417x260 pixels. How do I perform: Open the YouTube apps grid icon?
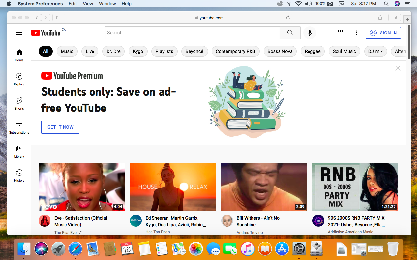click(341, 33)
